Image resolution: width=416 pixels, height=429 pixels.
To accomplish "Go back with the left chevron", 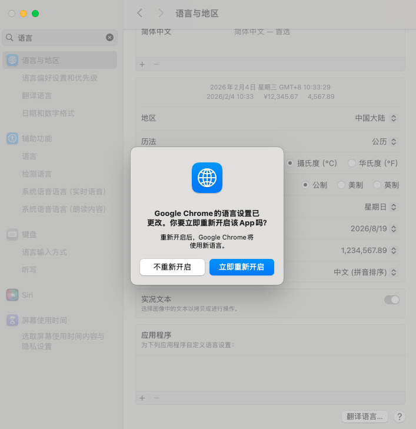I will pyautogui.click(x=140, y=13).
